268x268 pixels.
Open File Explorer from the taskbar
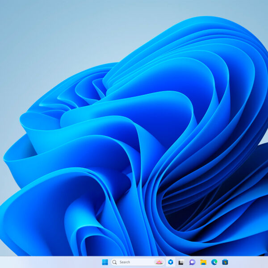click(x=203, y=262)
